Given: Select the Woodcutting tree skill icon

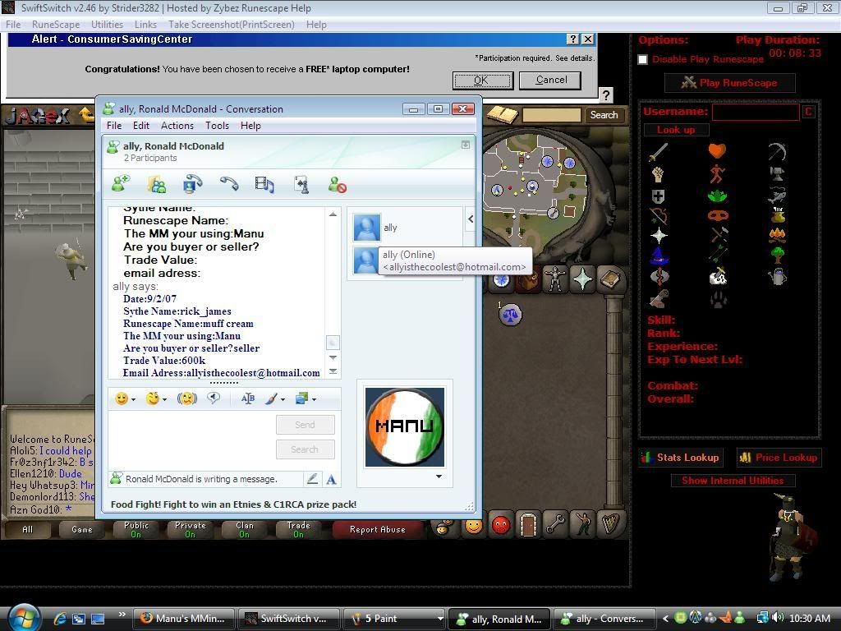Looking at the screenshot, I should coord(777,256).
